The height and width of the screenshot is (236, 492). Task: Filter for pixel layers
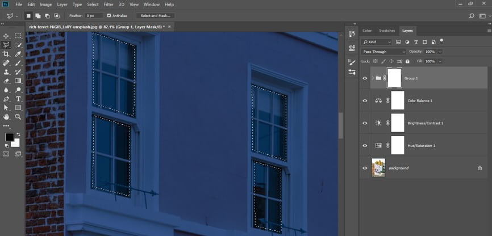click(x=398, y=41)
